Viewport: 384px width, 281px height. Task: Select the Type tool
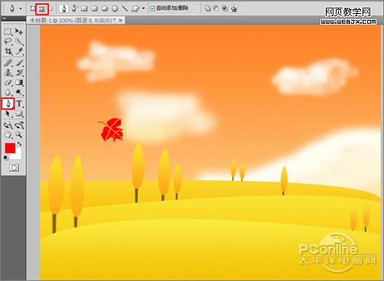(x=19, y=103)
